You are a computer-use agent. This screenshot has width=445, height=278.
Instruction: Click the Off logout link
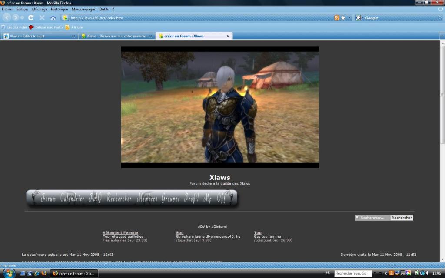click(x=221, y=198)
